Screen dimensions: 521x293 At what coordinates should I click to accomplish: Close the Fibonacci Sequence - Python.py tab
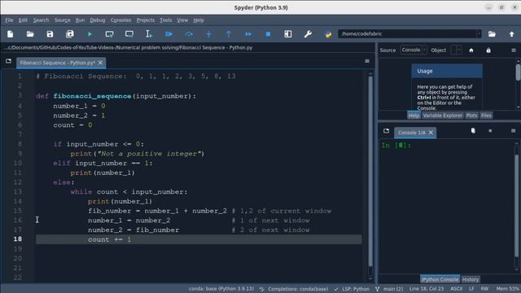point(101,63)
